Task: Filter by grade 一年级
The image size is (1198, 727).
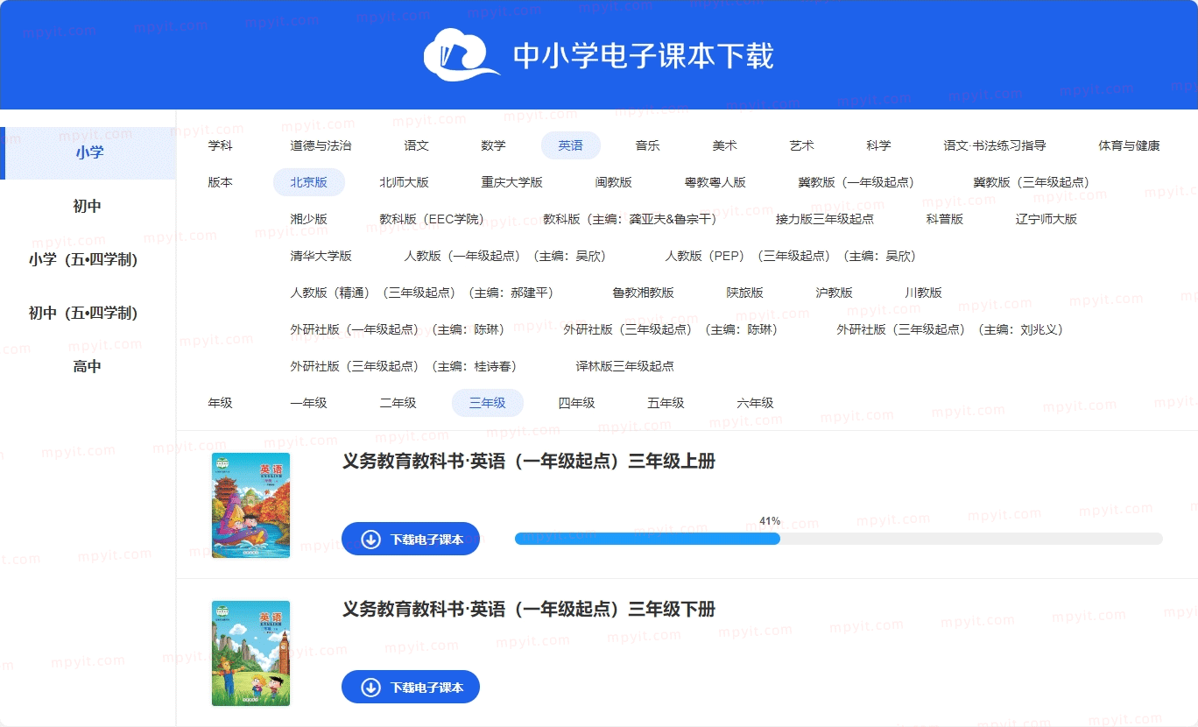Action: (x=309, y=403)
